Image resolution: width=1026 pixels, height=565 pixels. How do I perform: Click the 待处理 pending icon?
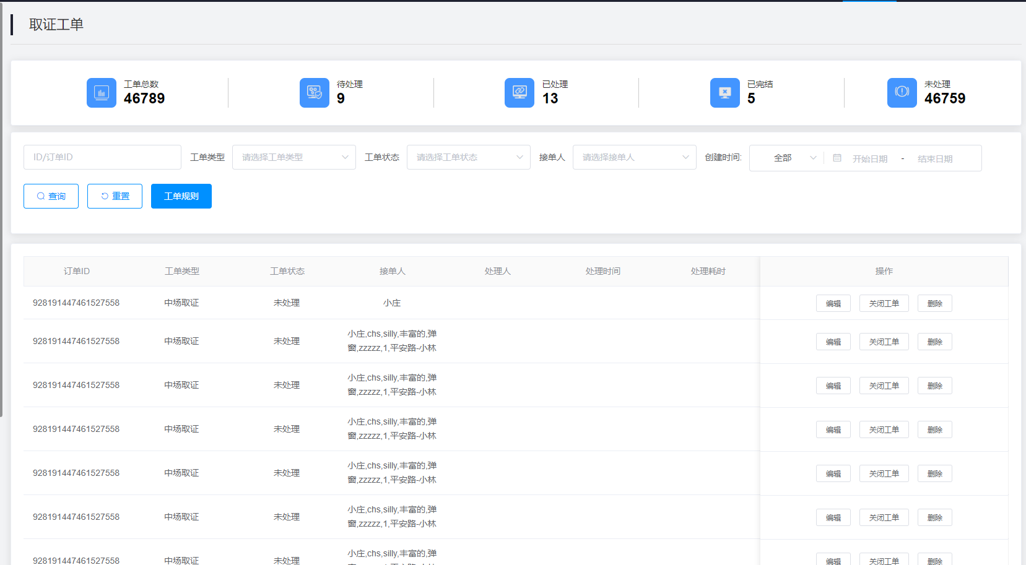click(314, 93)
